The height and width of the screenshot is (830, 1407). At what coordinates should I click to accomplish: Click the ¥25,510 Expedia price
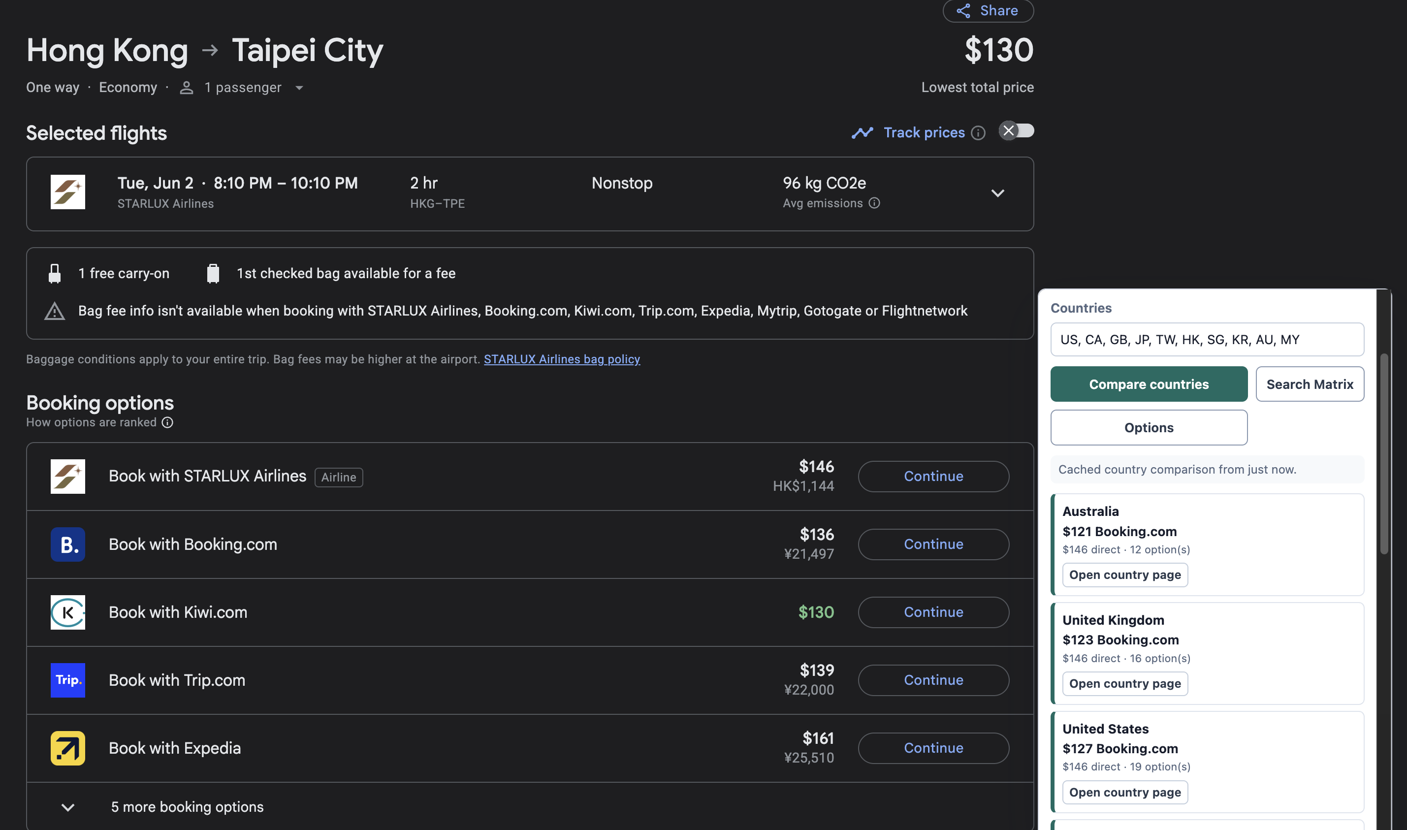[x=809, y=758]
